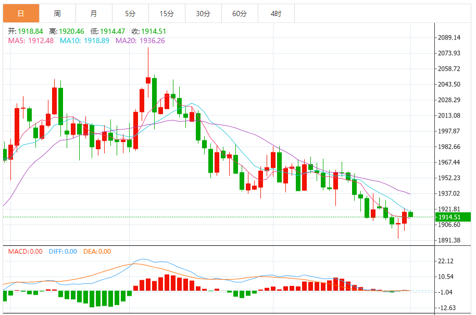Click the 1906.60 price axis label
This screenshot has width=476, height=315.
click(x=449, y=225)
